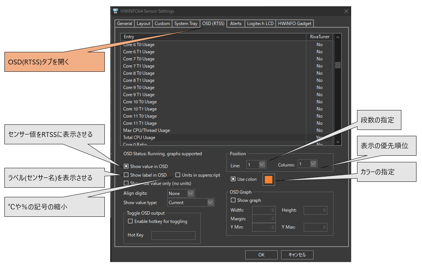The image size is (422, 265).
Task: Select the Core 10 T0 Usage row
Action: [226, 102]
